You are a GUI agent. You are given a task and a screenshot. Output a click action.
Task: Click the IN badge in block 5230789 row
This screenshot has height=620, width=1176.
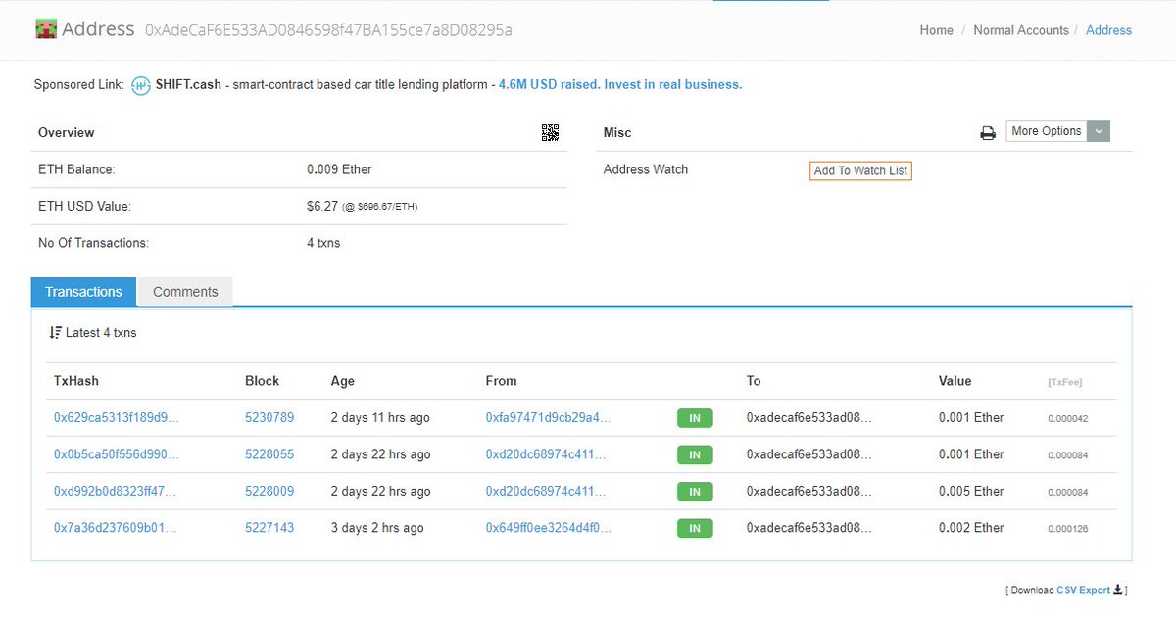[695, 418]
